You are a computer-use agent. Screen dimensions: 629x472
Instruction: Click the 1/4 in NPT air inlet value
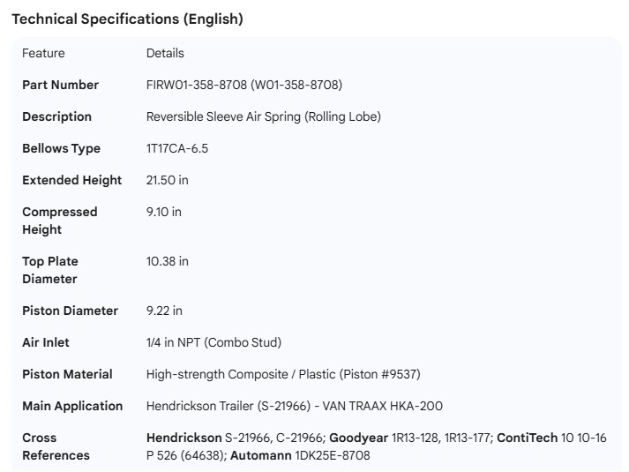[x=213, y=342]
